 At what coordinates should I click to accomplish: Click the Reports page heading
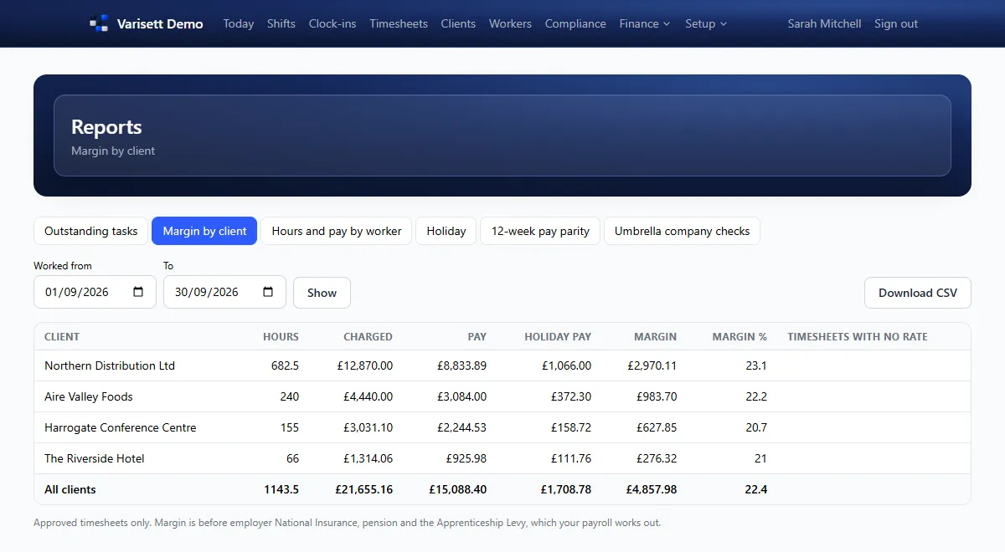click(x=106, y=127)
